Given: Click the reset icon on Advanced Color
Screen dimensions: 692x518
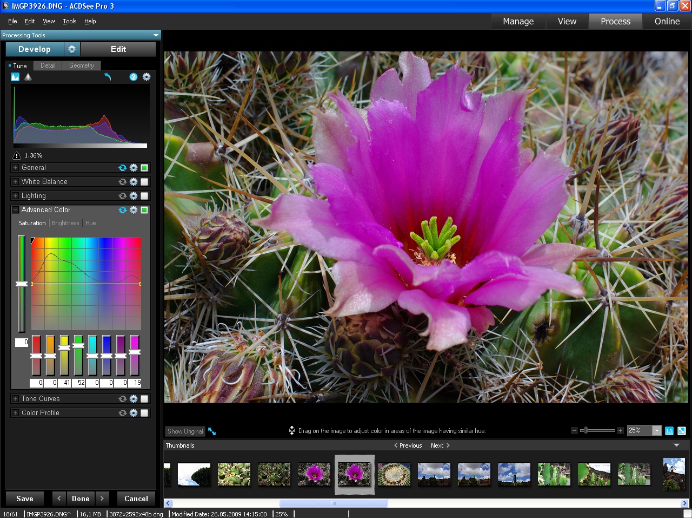Looking at the screenshot, I should [122, 209].
